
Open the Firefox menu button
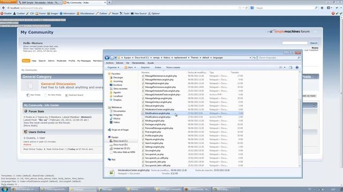[x=8, y=2]
